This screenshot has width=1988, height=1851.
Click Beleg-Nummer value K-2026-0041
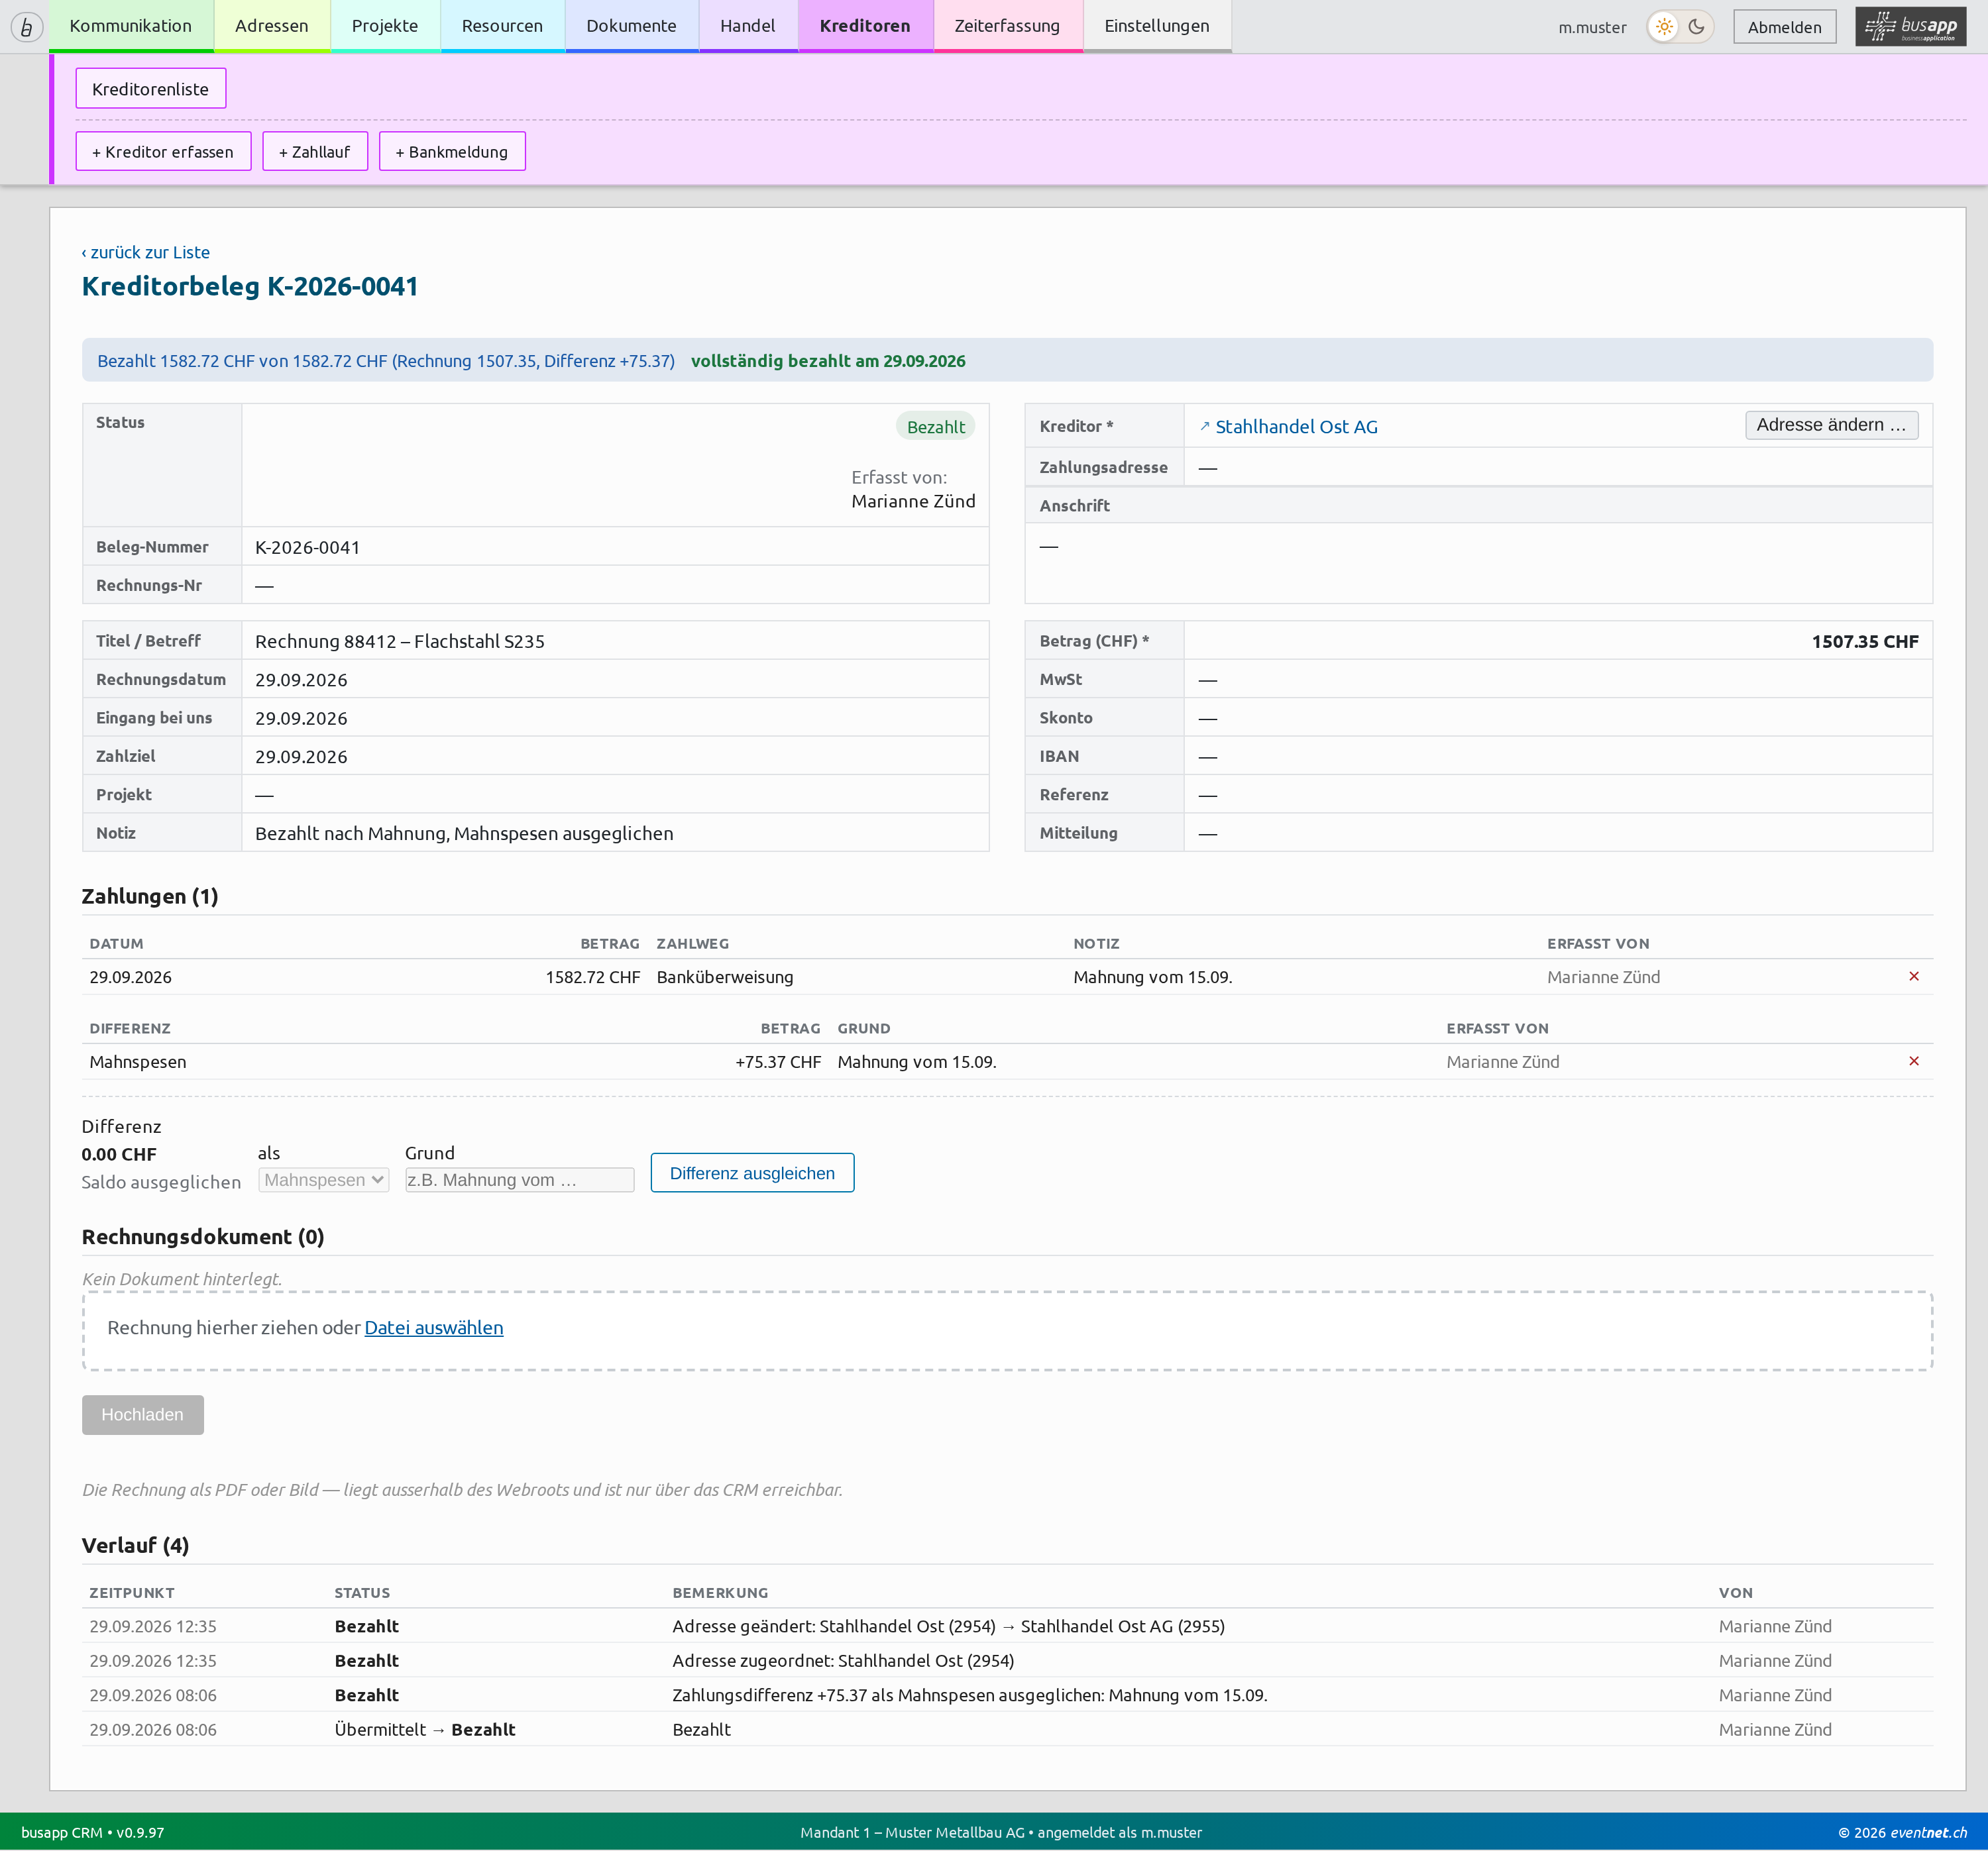coord(307,547)
